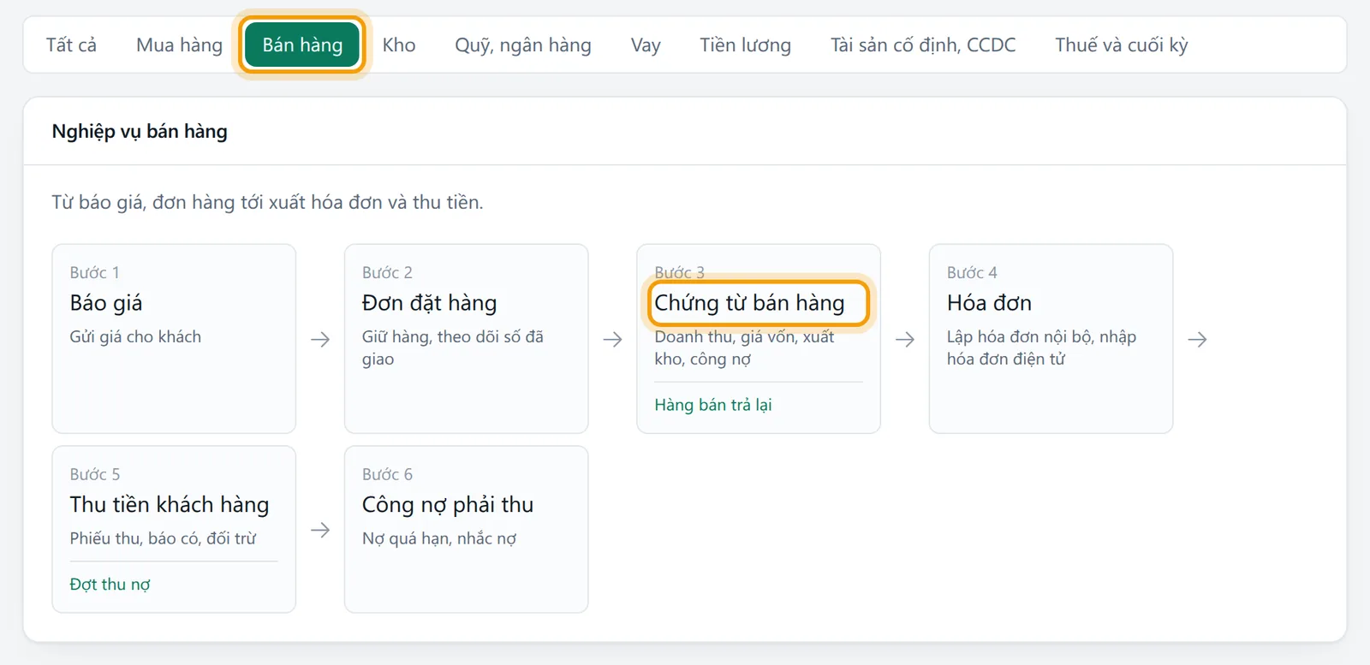Select the "Tiền lương" tab
The image size is (1370, 665).
(745, 45)
